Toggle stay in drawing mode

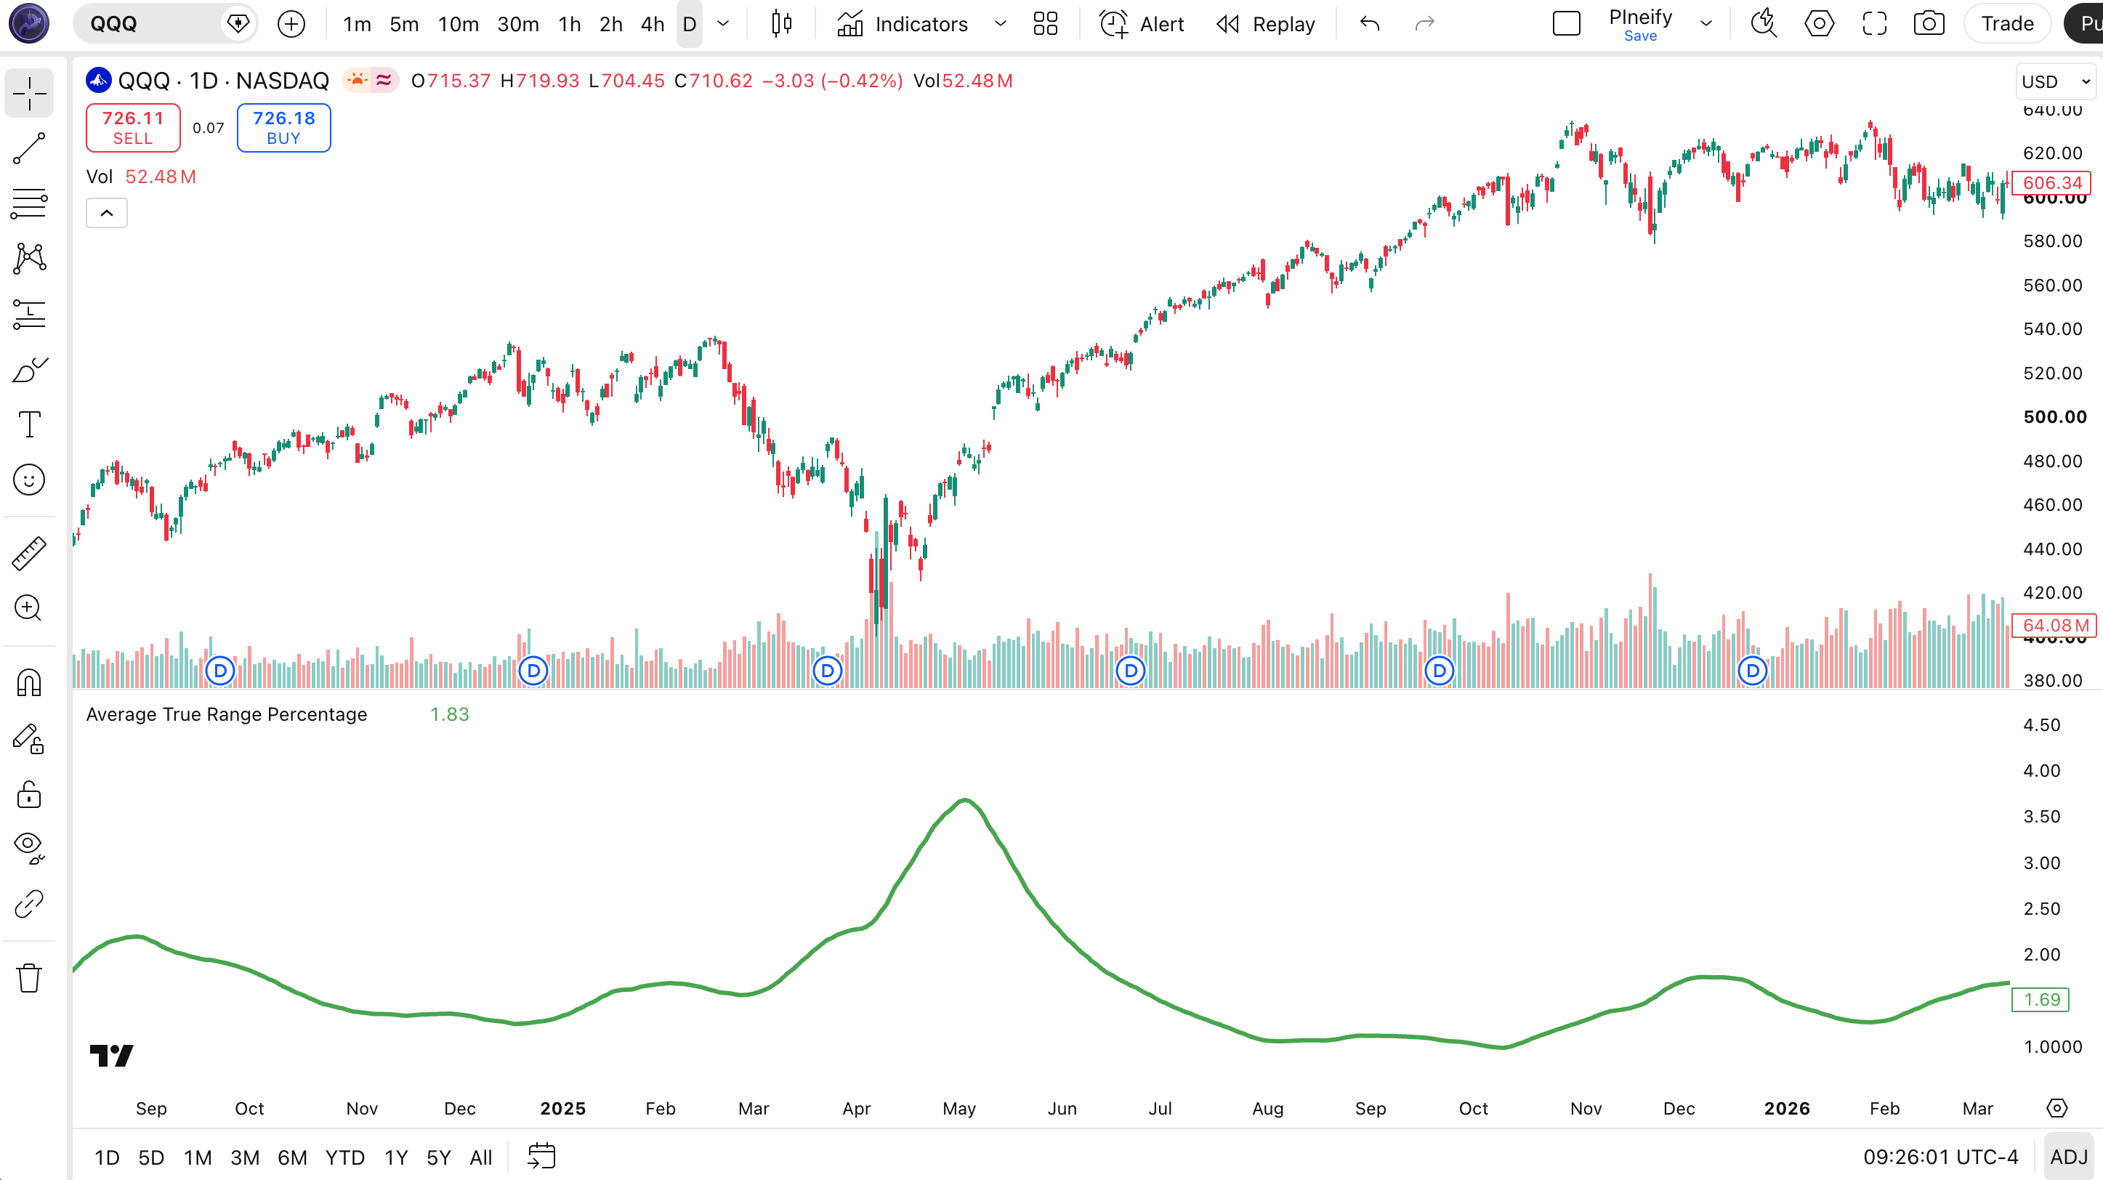pyautogui.click(x=29, y=738)
